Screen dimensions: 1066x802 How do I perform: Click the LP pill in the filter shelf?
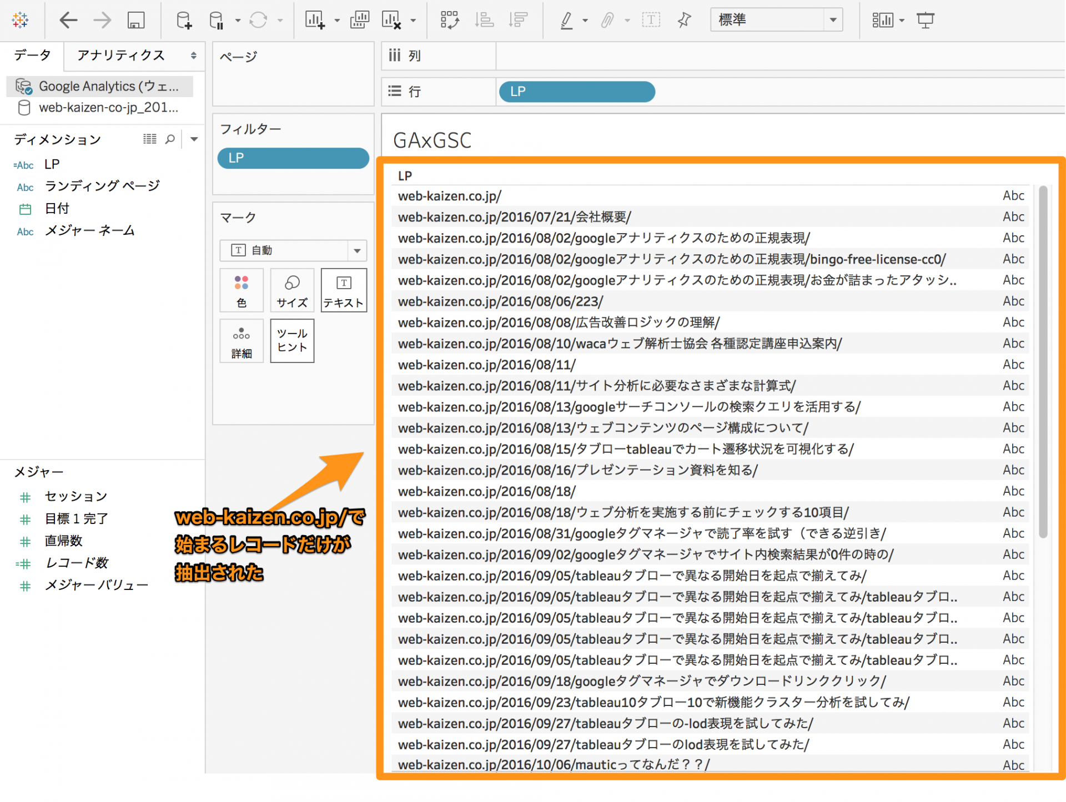(293, 158)
